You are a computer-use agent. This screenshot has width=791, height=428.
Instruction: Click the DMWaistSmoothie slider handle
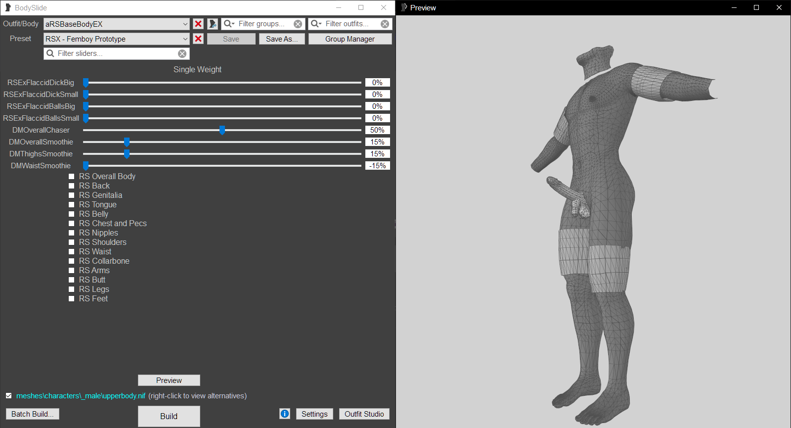coord(86,166)
